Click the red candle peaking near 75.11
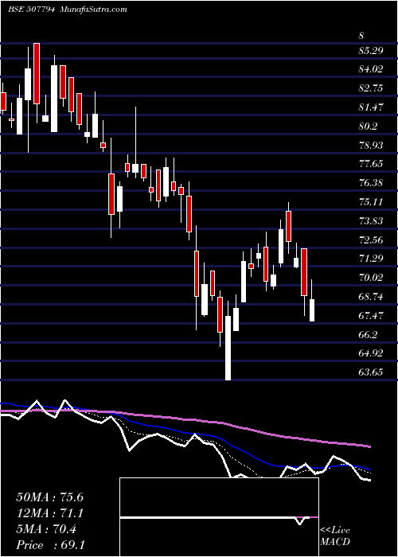The width and height of the screenshot is (398, 557). (x=288, y=226)
